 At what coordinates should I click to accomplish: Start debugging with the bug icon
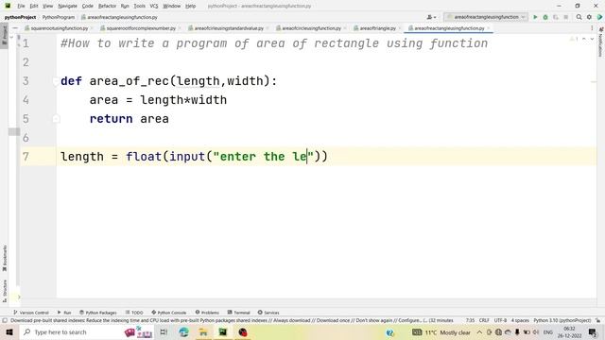click(x=545, y=17)
